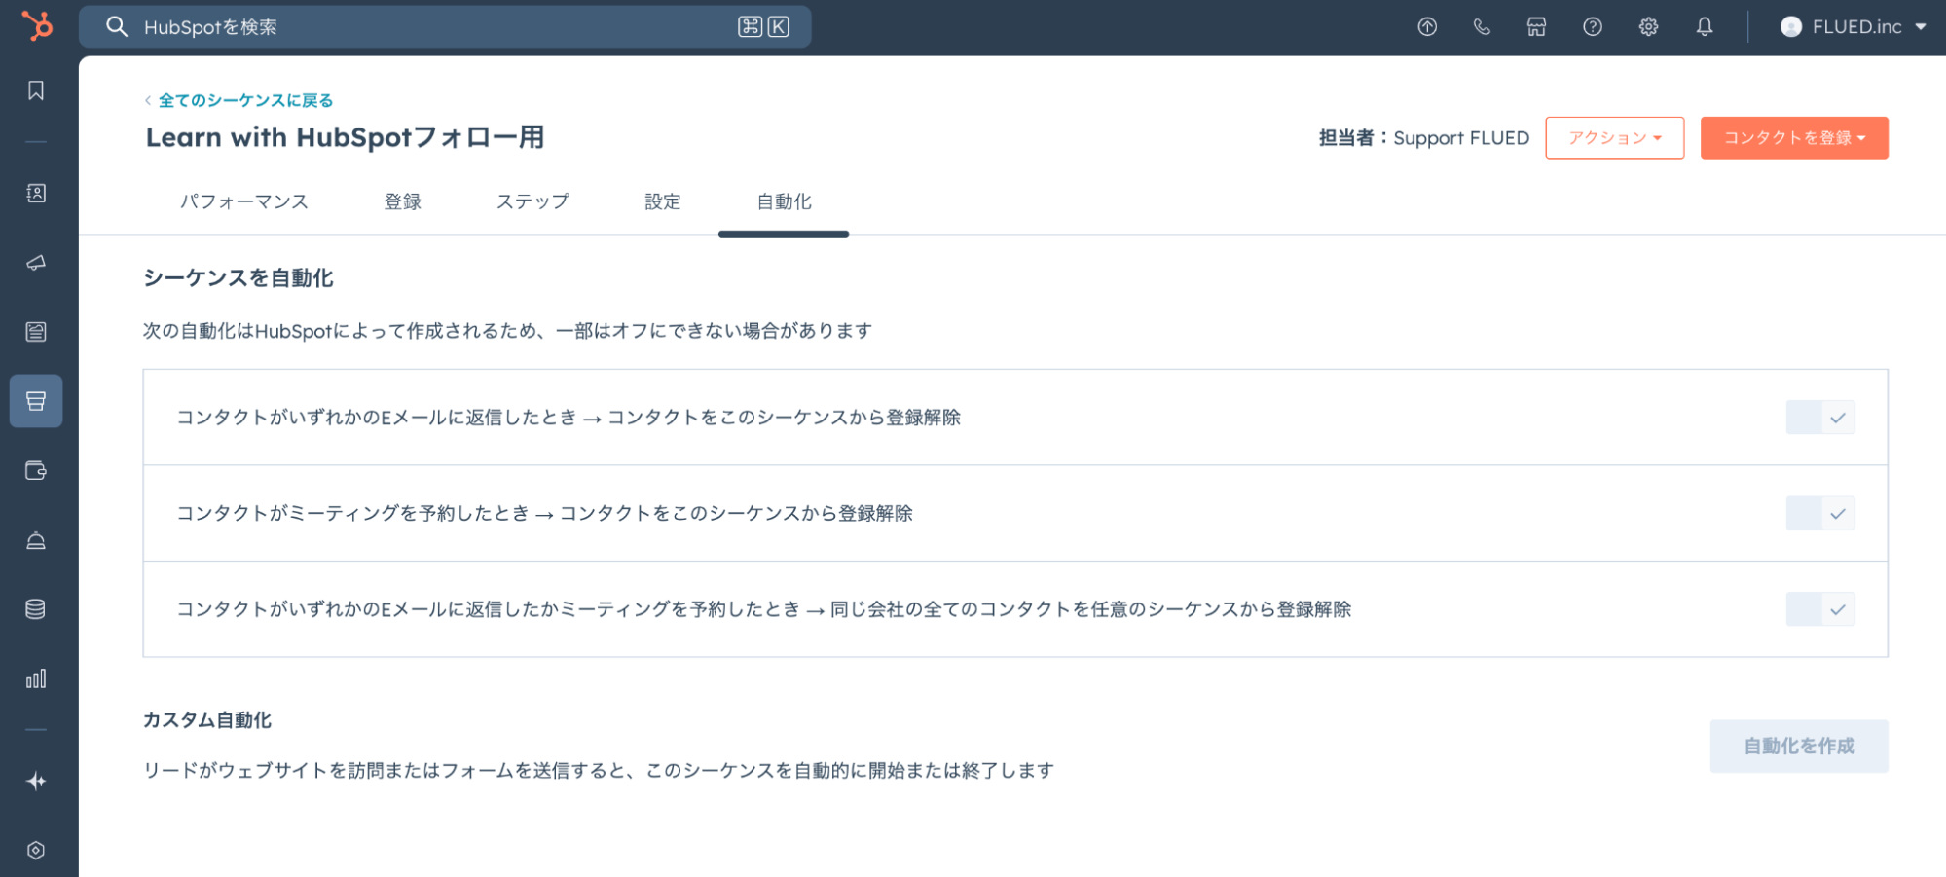The height and width of the screenshot is (877, 1946).
Task: Toggle unenroll on email reply automation
Action: click(x=1819, y=418)
